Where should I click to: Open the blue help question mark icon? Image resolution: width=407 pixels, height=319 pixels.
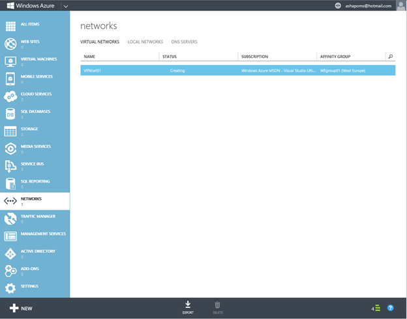click(391, 307)
